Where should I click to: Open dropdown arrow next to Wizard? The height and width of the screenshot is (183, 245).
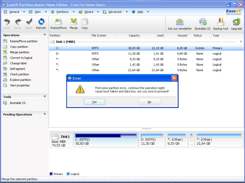click(x=98, y=12)
